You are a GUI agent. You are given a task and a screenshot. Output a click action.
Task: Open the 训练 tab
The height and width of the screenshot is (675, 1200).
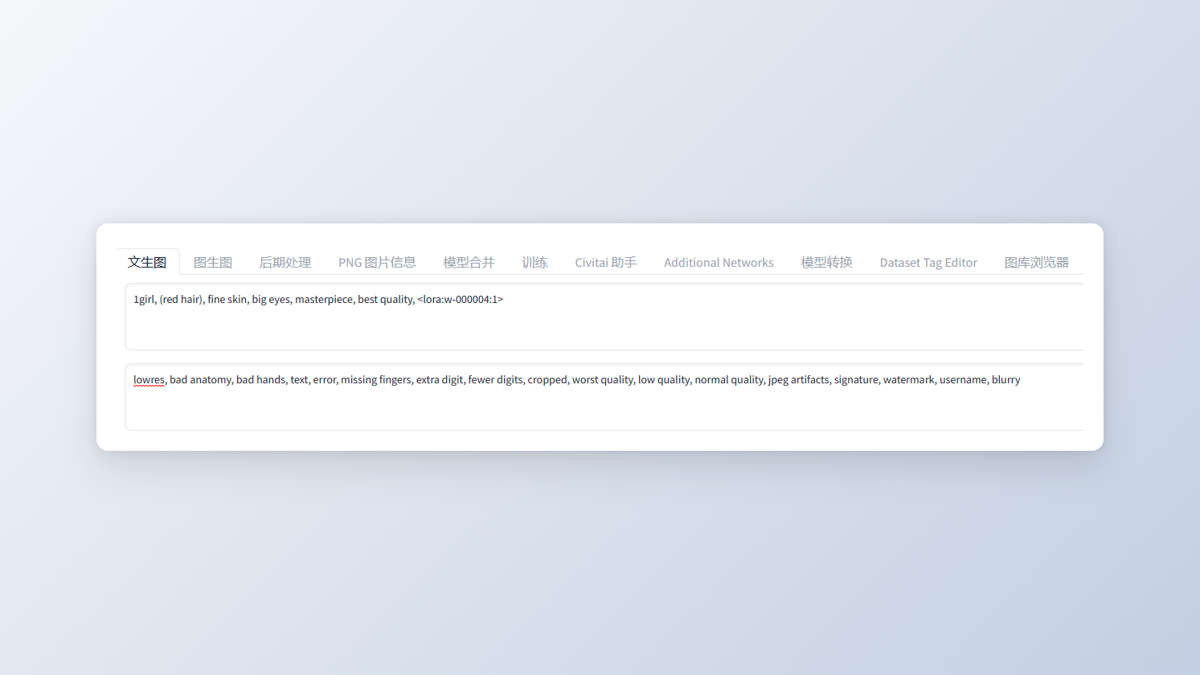click(x=534, y=262)
